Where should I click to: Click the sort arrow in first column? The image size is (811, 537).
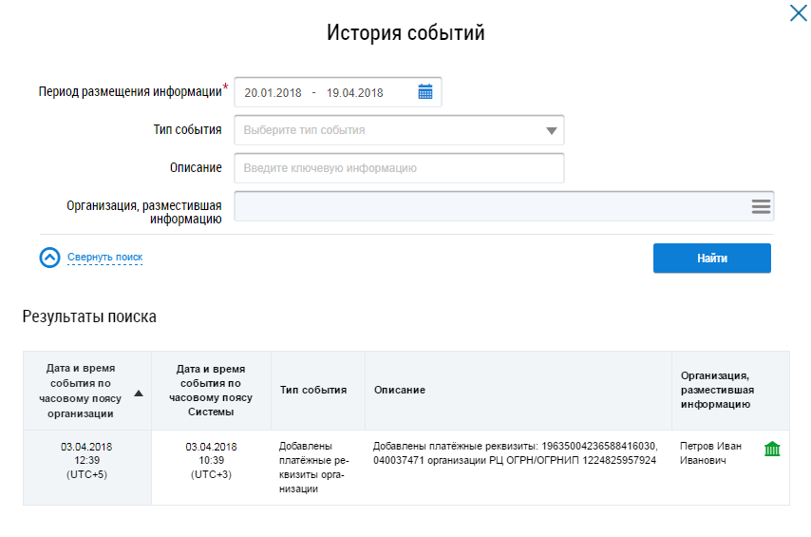pos(139,392)
